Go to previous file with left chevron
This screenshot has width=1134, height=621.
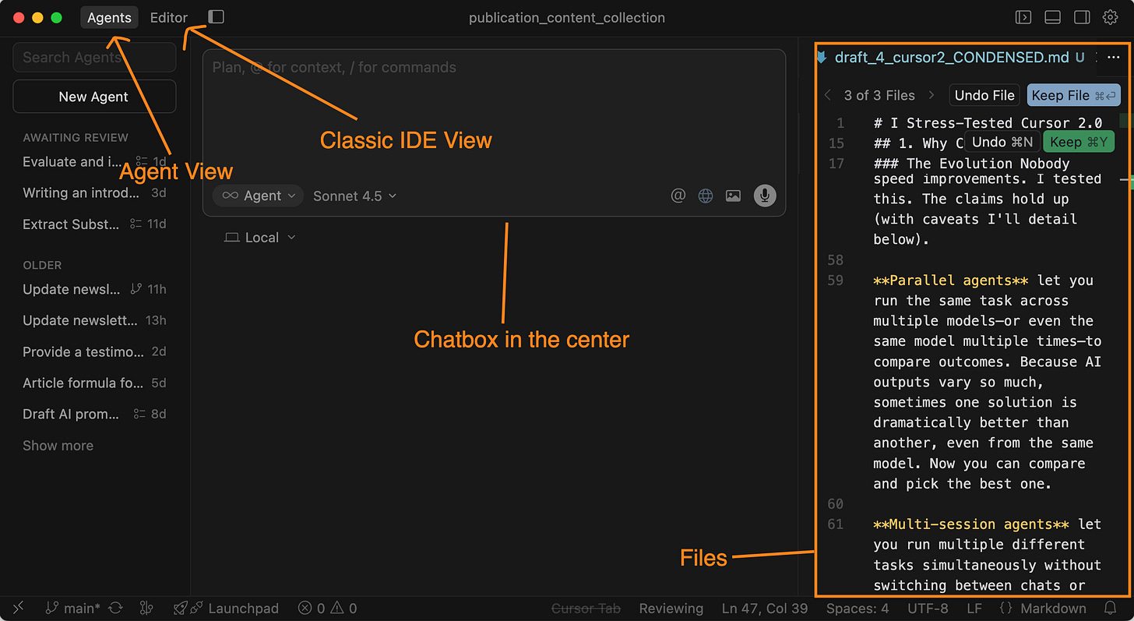[x=828, y=95]
